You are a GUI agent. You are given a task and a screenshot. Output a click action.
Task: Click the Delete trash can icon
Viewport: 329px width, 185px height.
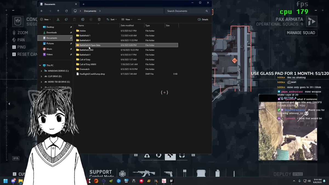click(99, 19)
